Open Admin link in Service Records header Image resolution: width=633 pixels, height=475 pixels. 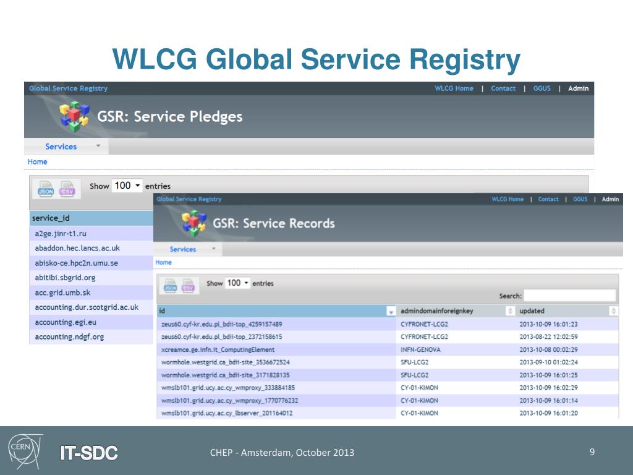coord(610,199)
